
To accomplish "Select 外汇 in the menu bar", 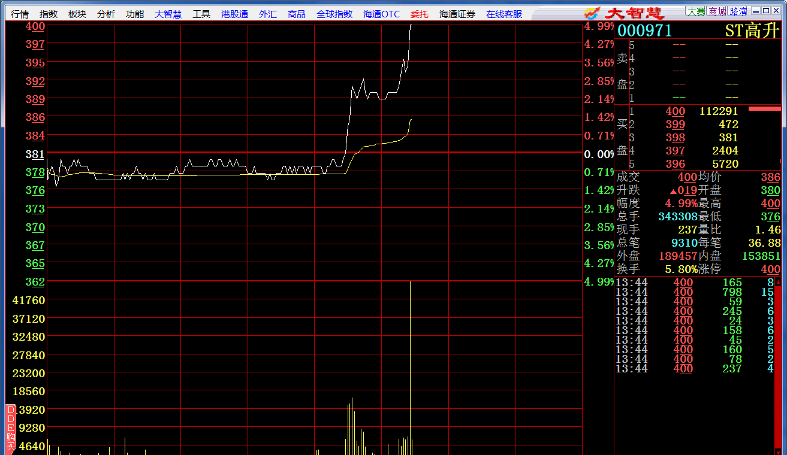I will (x=268, y=14).
